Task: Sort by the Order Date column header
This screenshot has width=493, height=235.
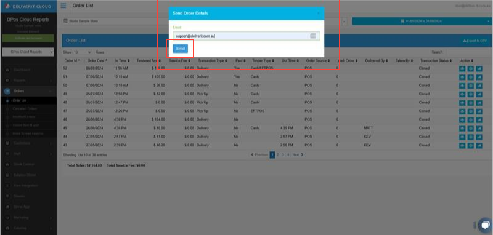Action: [x=97, y=60]
